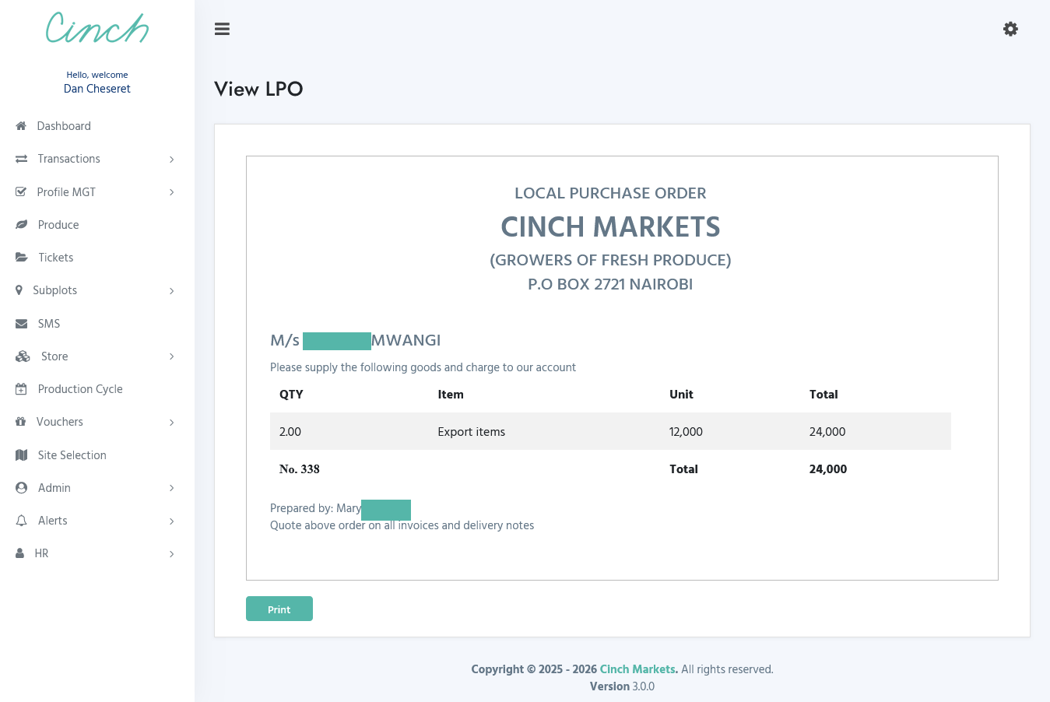This screenshot has width=1050, height=702.
Task: Expand the Admin section chevron
Action: click(171, 488)
